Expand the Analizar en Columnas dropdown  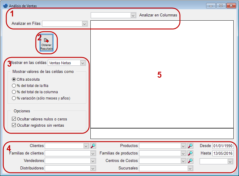point(133,16)
